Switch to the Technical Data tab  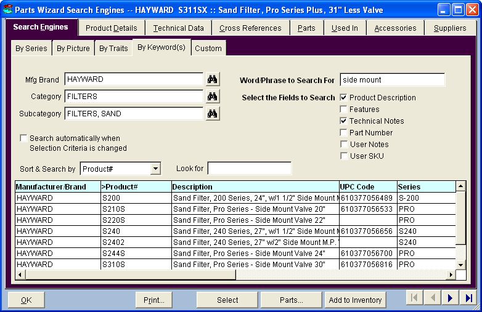178,28
